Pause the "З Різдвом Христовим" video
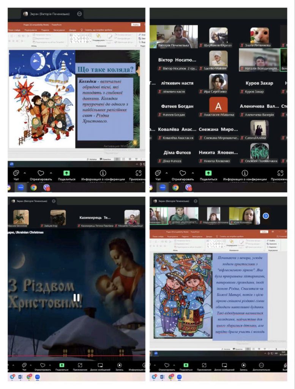Viewport: 295px width, 389px height. click(76, 297)
